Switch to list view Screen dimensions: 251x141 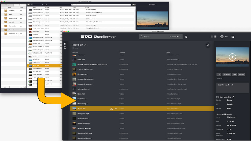pos(215,37)
